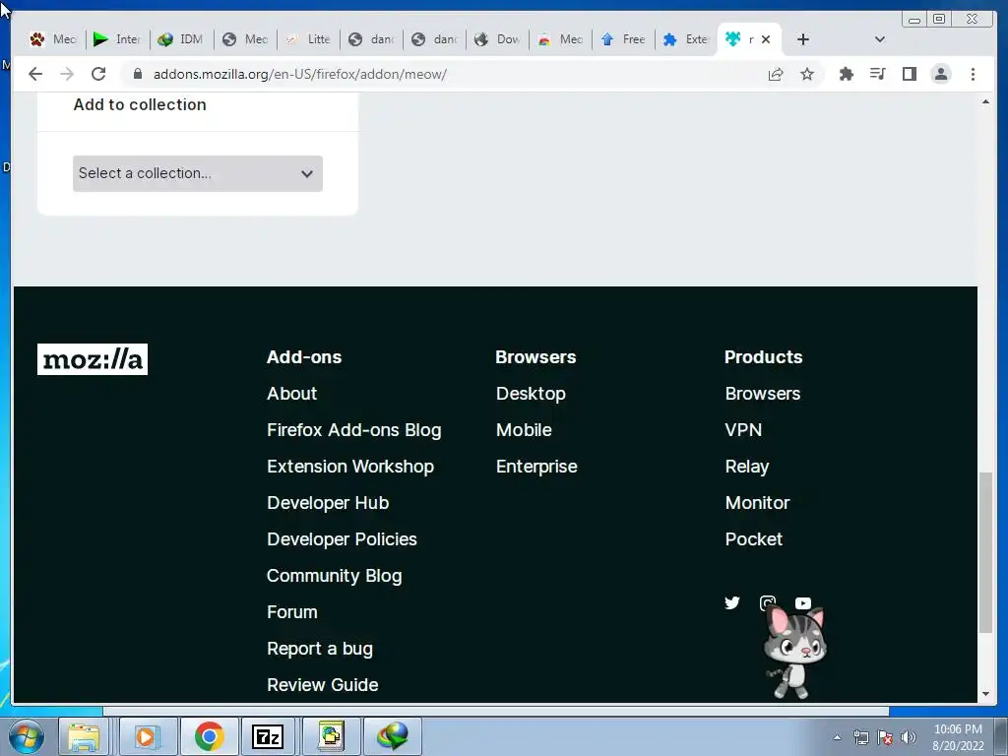Open Mozilla's Twitter page icon
This screenshot has height=756, width=1008.
732,603
